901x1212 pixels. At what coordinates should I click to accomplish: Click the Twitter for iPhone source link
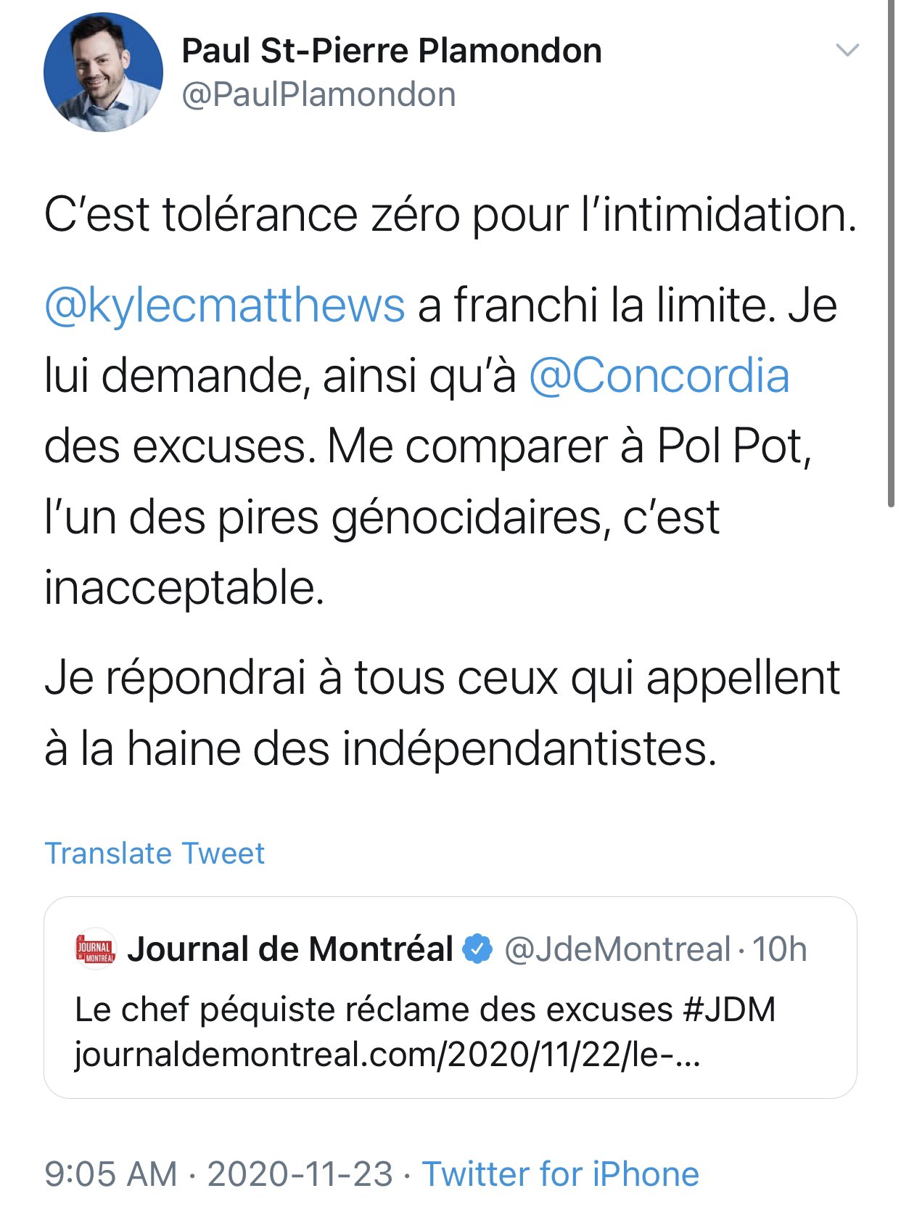click(561, 1174)
